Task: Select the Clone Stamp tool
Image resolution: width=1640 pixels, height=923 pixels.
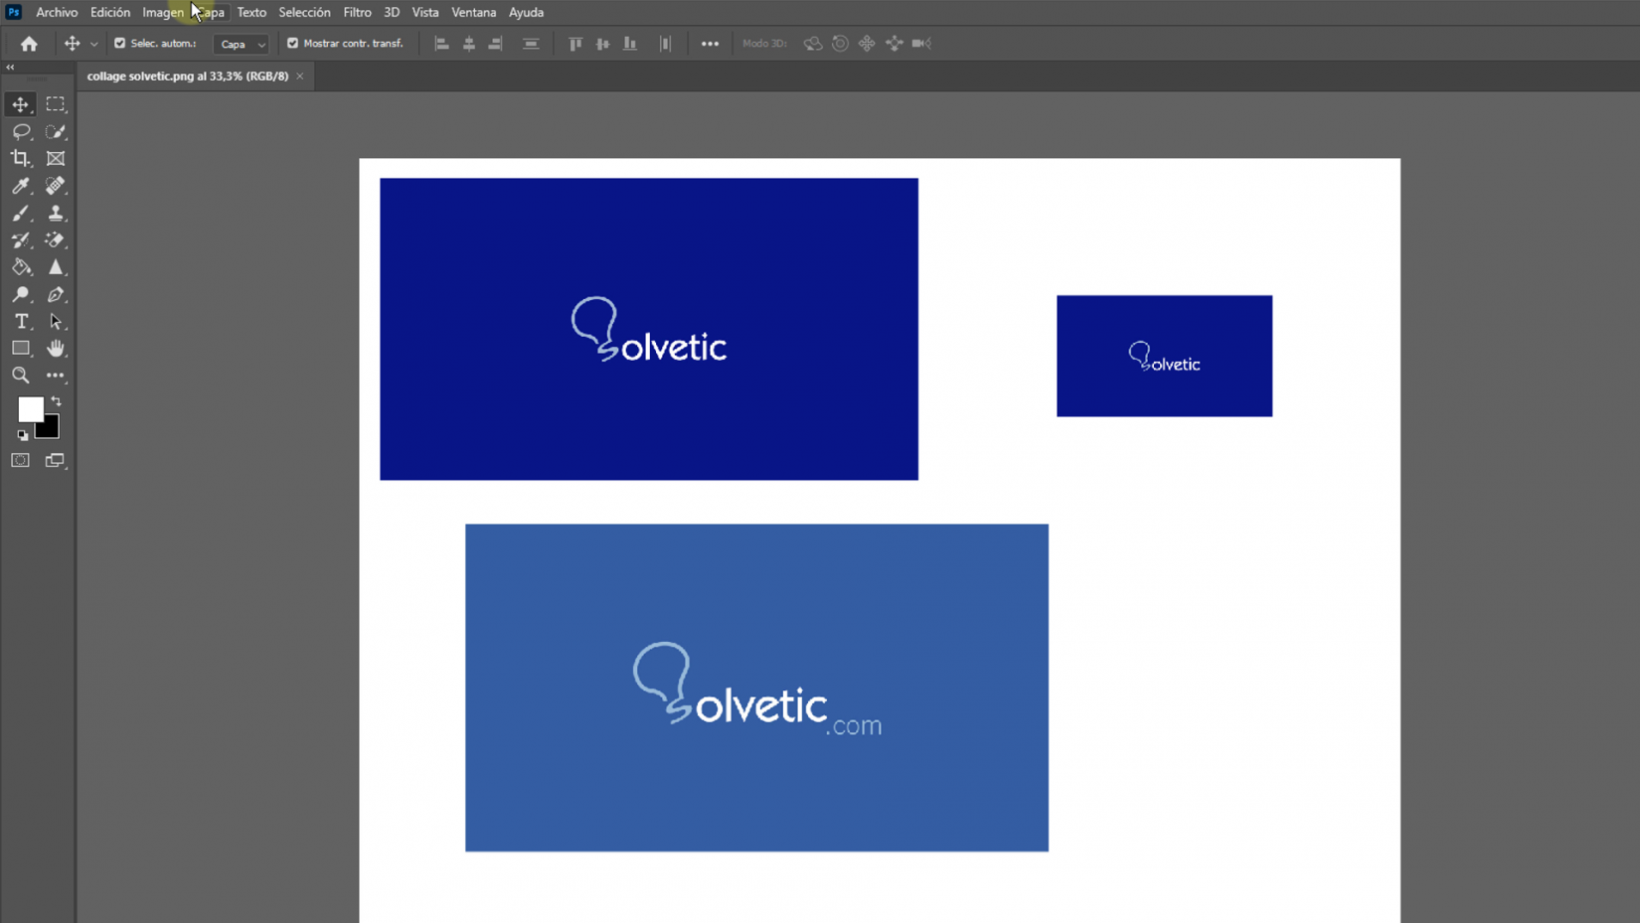Action: 56,213
